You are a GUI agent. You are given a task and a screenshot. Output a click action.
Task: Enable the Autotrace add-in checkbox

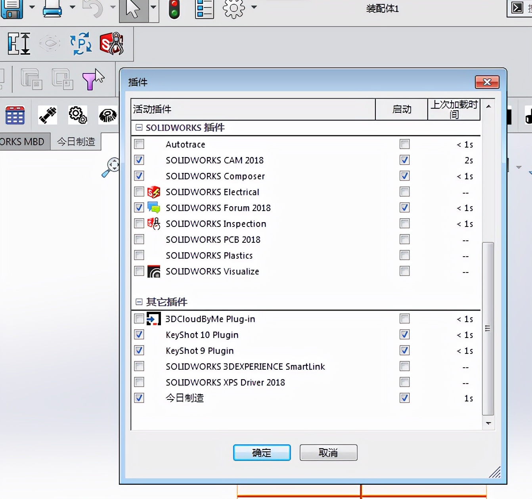(139, 144)
